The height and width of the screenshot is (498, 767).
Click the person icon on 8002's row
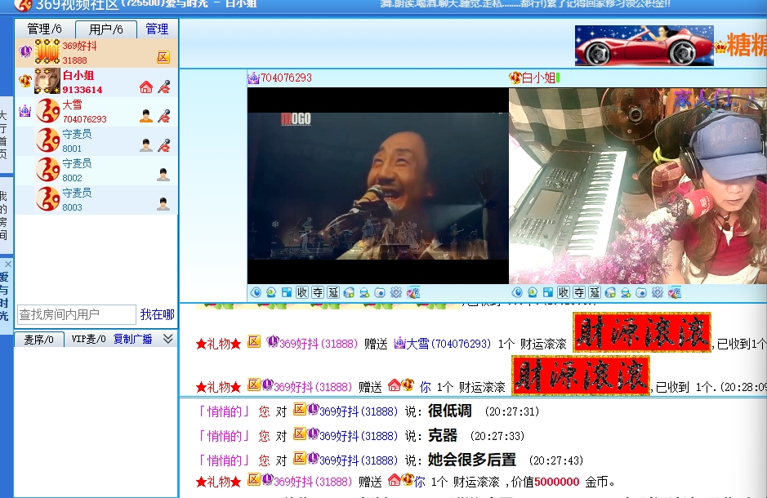163,175
